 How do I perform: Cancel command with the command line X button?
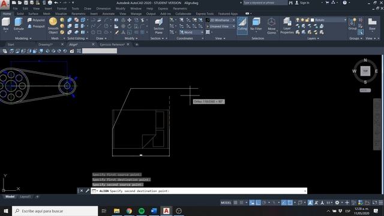(x=82, y=191)
